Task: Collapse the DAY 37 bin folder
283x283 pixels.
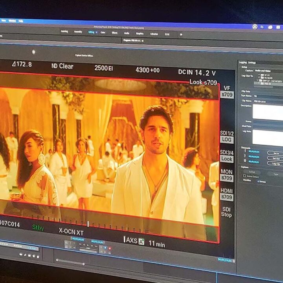Action: point(257,80)
